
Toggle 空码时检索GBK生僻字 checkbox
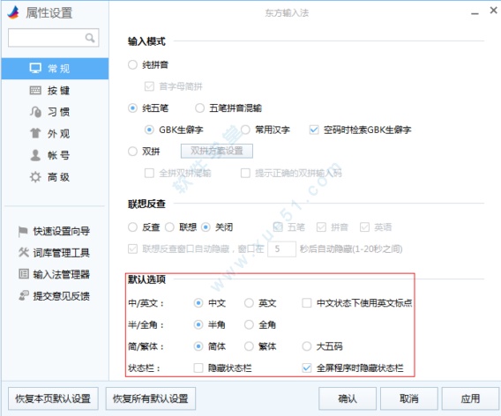[x=314, y=130]
